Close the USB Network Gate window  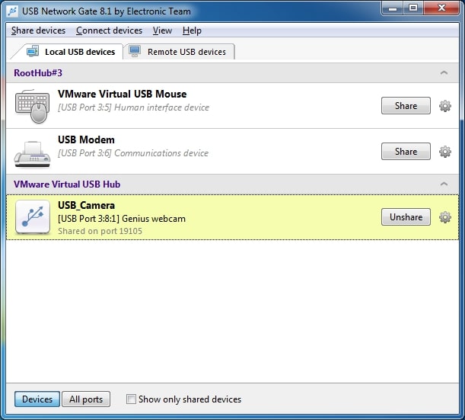click(441, 8)
